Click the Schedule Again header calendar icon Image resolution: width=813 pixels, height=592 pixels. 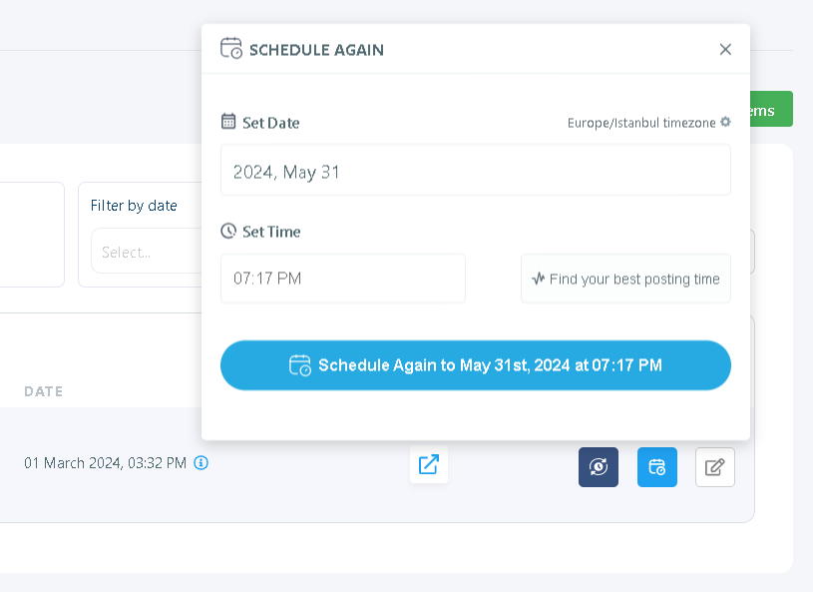pos(231,47)
